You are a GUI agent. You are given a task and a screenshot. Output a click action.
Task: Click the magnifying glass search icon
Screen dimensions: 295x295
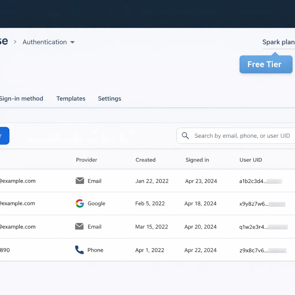tap(186, 136)
